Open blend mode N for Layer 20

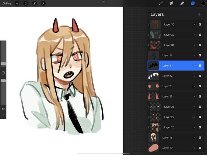click(194, 96)
